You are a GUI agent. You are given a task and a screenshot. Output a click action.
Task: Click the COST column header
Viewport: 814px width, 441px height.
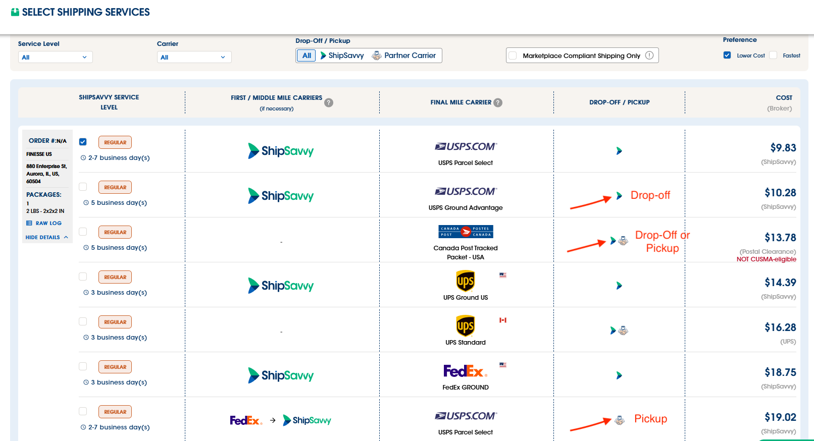coord(784,98)
